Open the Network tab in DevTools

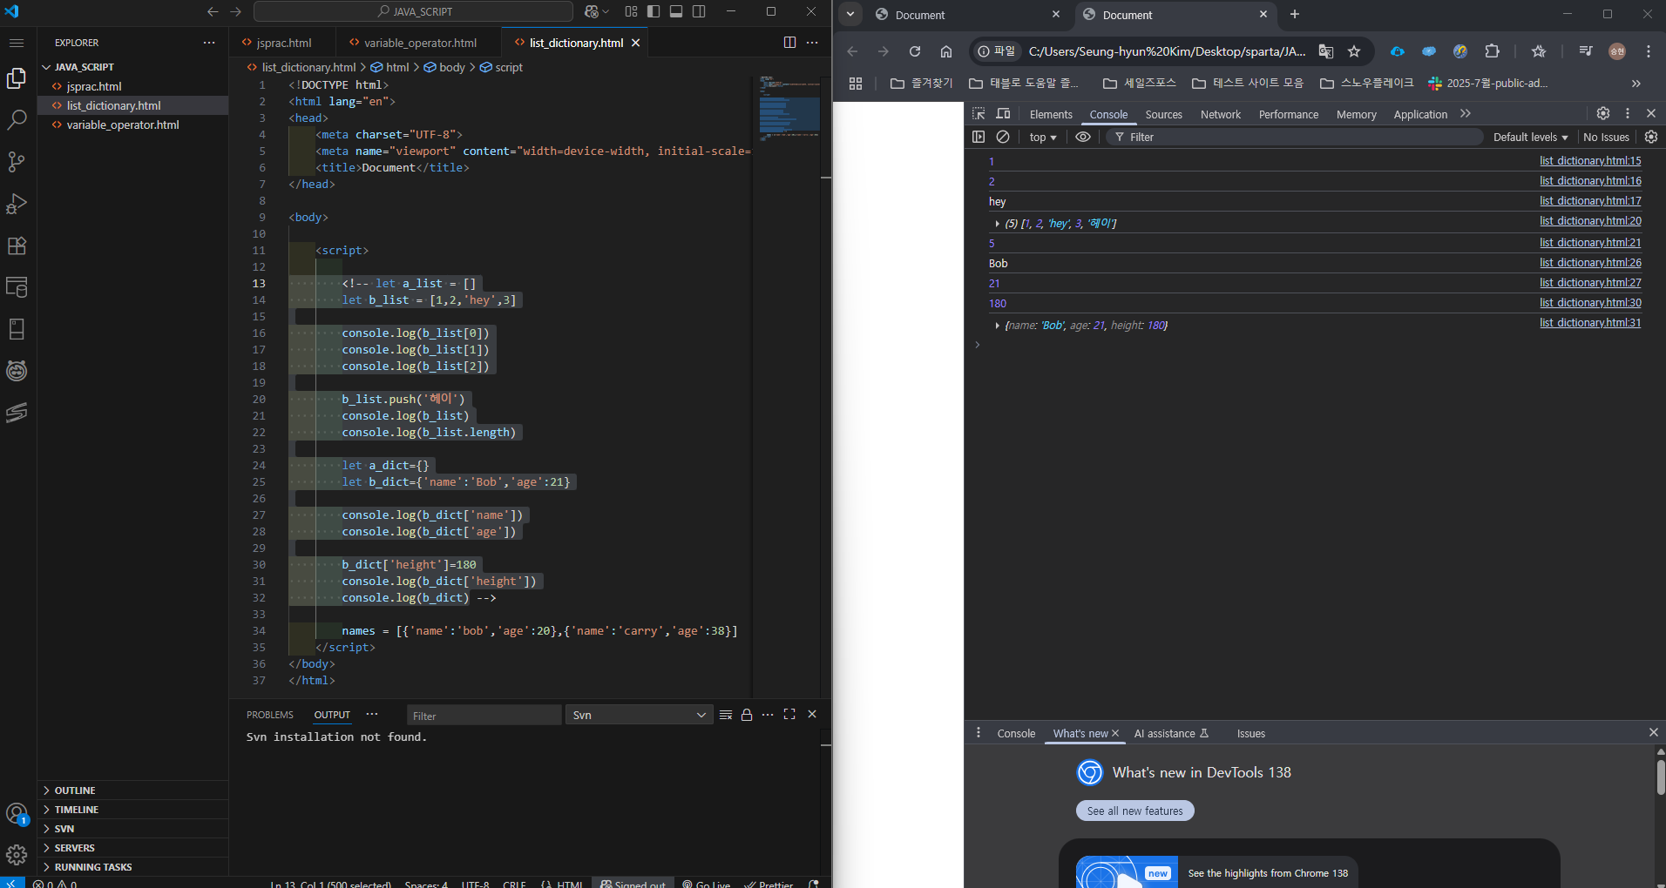click(x=1220, y=114)
